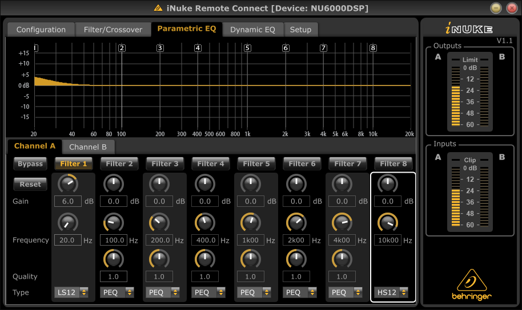Toggle the Bypass button
The image size is (522, 310).
(x=30, y=164)
